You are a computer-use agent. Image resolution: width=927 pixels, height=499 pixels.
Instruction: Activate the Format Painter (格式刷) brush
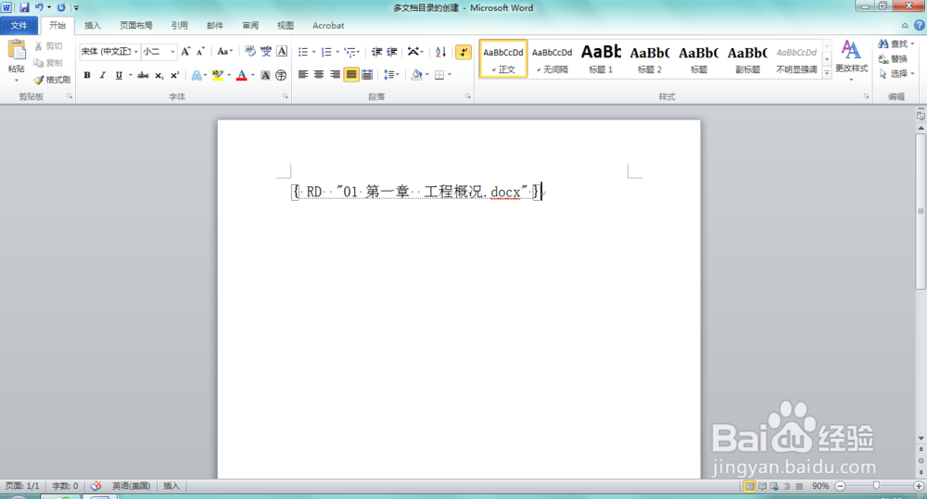(x=52, y=79)
